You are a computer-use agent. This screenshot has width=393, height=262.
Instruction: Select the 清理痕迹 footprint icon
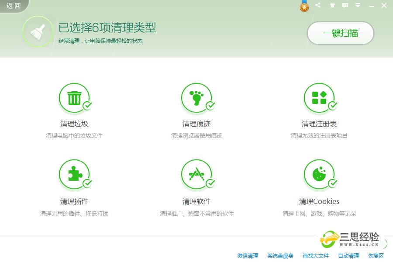(x=196, y=98)
